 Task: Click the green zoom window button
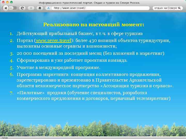point(11,2)
